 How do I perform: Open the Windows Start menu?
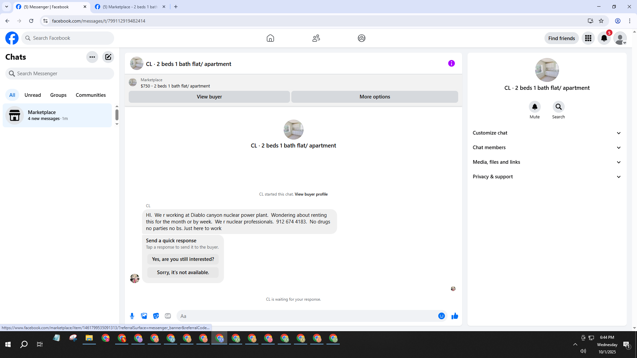point(8,344)
